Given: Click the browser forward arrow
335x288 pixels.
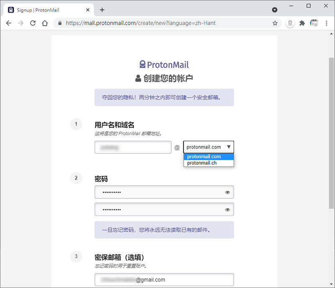Looking at the screenshot, I should pyautogui.click(x=21, y=23).
